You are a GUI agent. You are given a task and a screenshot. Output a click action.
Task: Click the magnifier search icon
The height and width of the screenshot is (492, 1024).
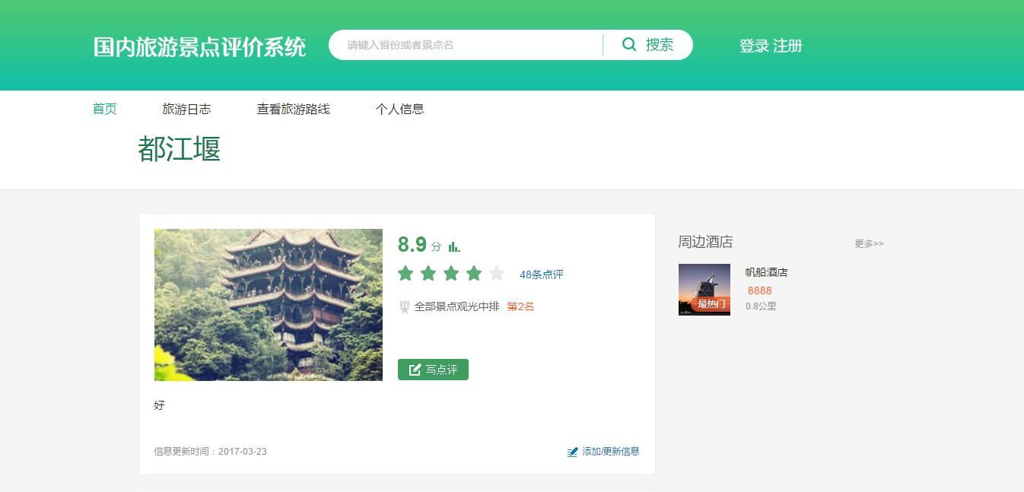629,45
